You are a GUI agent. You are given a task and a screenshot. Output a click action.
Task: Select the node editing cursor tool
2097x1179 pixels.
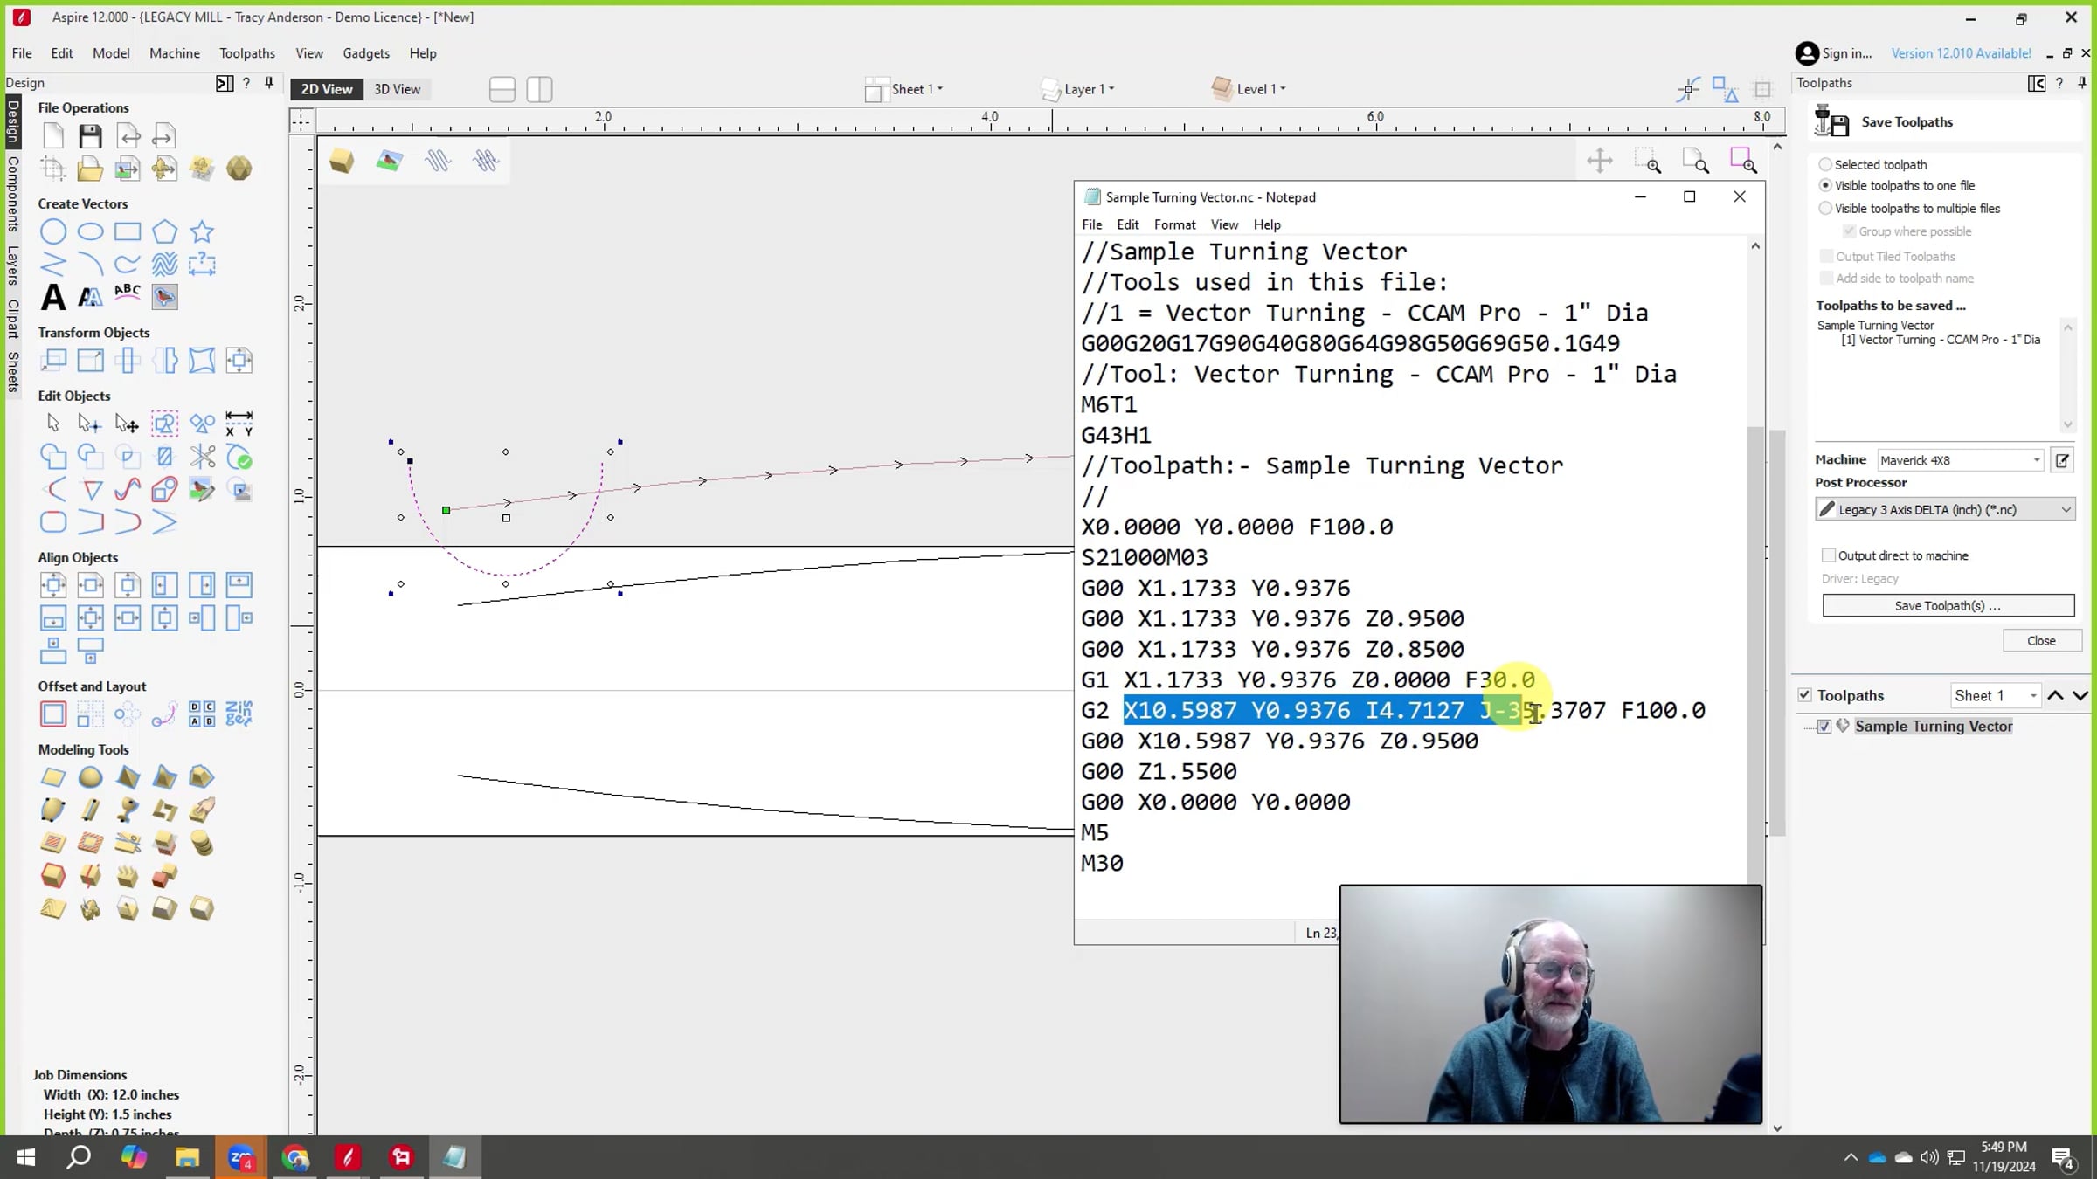point(88,423)
